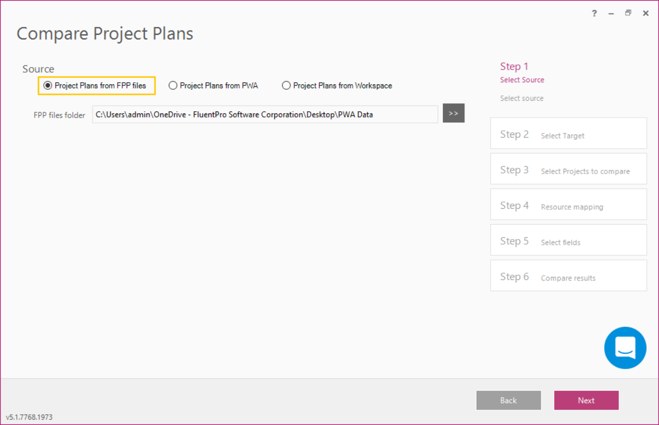Restore down the application window
This screenshot has width=659, height=425.
coord(628,13)
